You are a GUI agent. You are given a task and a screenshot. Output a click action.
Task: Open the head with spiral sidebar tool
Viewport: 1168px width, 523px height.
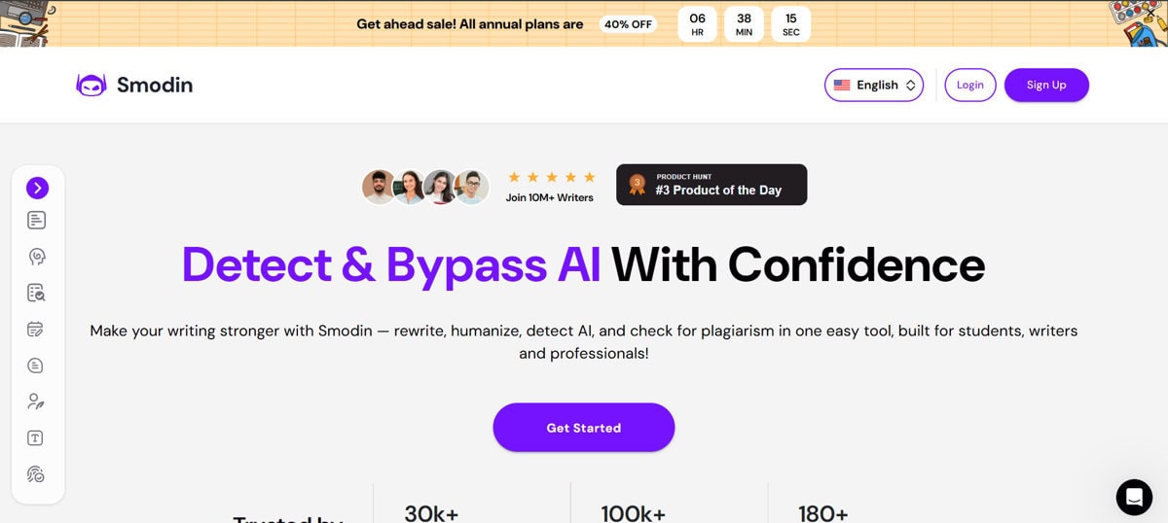point(37,257)
